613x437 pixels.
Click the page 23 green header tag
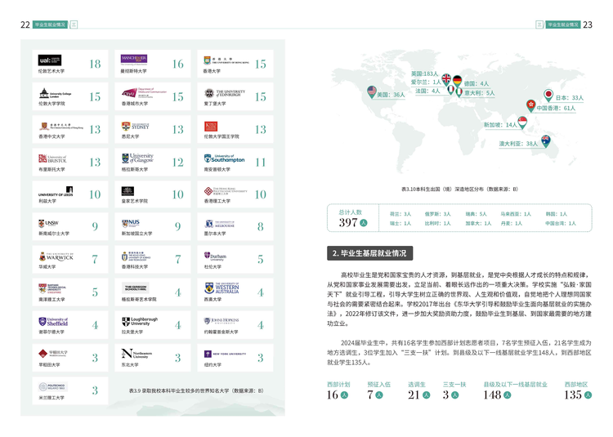(x=563, y=25)
